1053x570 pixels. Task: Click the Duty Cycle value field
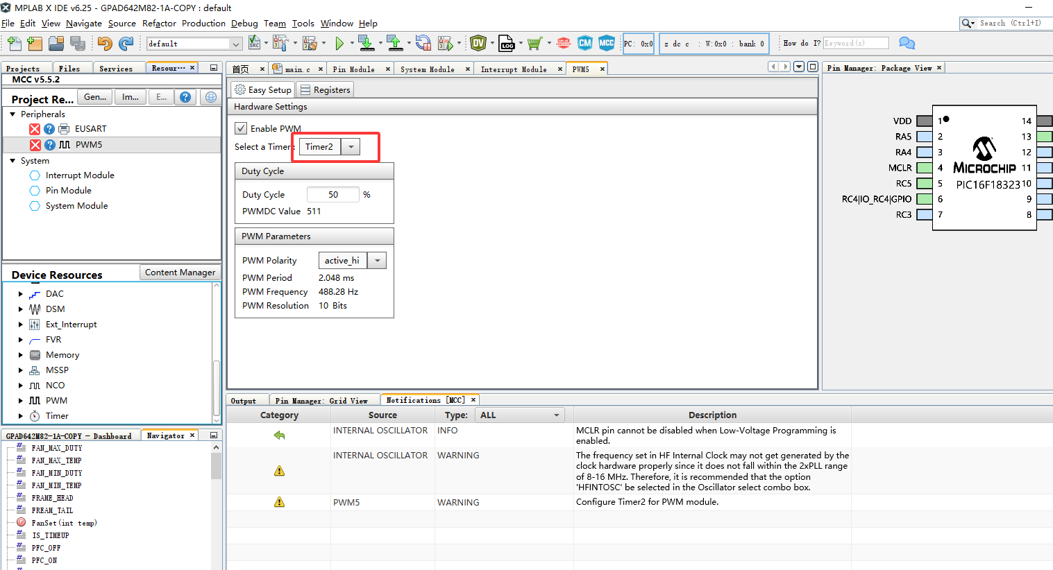[333, 195]
